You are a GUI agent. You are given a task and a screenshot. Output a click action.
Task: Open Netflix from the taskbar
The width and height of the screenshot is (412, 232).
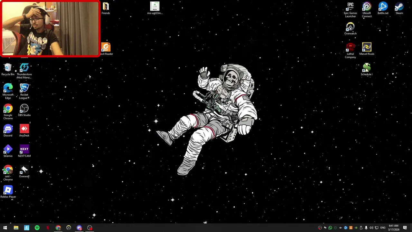(x=48, y=228)
